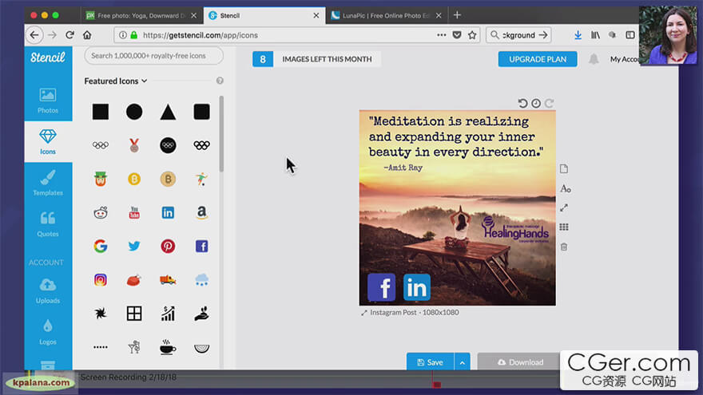Select the HealingHands logo on the canvas
The height and width of the screenshot is (395, 703).
515,229
